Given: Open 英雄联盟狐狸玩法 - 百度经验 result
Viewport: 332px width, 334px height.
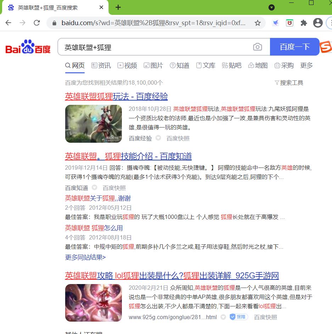Looking at the screenshot, I should [x=116, y=96].
